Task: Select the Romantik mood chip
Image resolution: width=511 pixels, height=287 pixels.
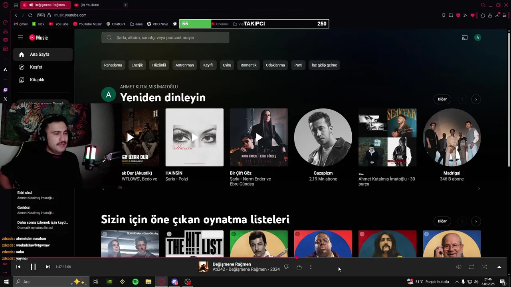Action: [248, 65]
